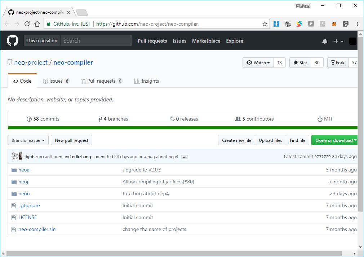
Task: Open the notifications bell
Action: 324,41
